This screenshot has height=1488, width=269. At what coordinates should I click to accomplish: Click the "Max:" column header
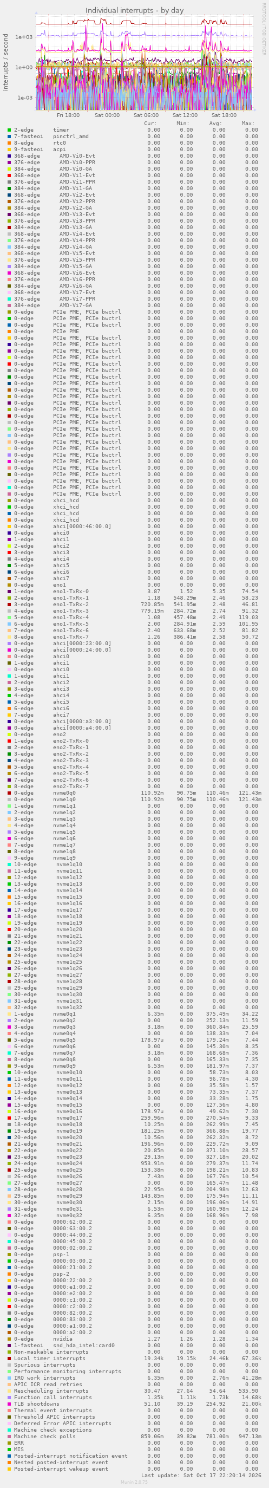pyautogui.click(x=248, y=123)
